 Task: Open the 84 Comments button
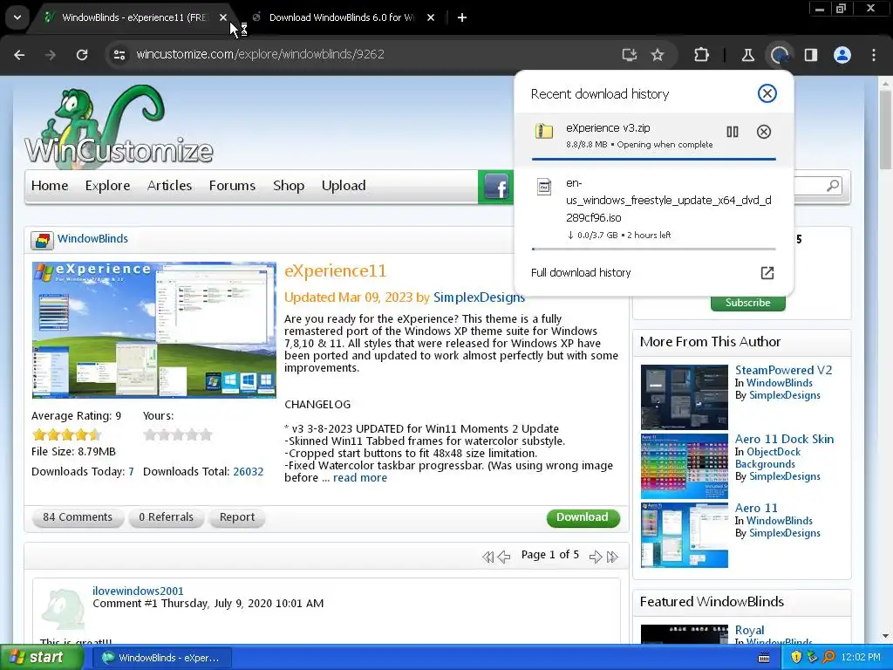(x=78, y=517)
